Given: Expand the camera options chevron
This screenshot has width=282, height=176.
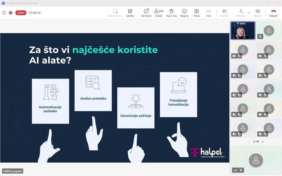Looking at the screenshot, I should [x=232, y=13].
